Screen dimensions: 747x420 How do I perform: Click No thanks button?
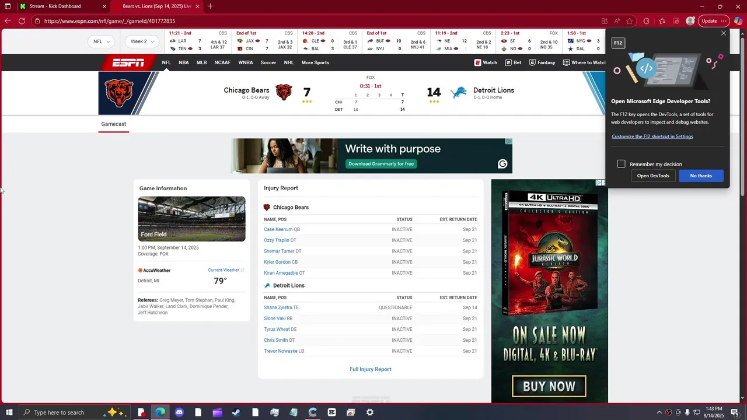point(701,176)
